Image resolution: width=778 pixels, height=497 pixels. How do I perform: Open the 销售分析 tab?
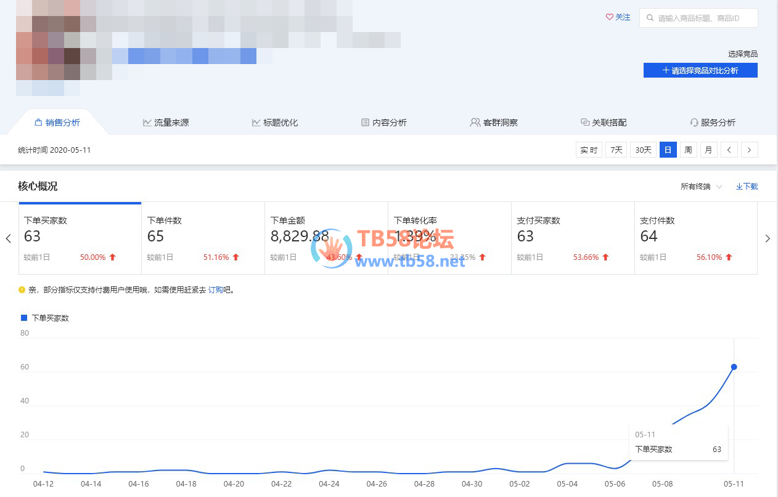pyautogui.click(x=57, y=123)
